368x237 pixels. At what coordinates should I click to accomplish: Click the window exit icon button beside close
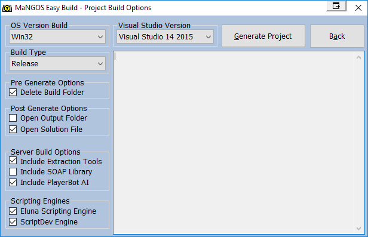click(336, 6)
